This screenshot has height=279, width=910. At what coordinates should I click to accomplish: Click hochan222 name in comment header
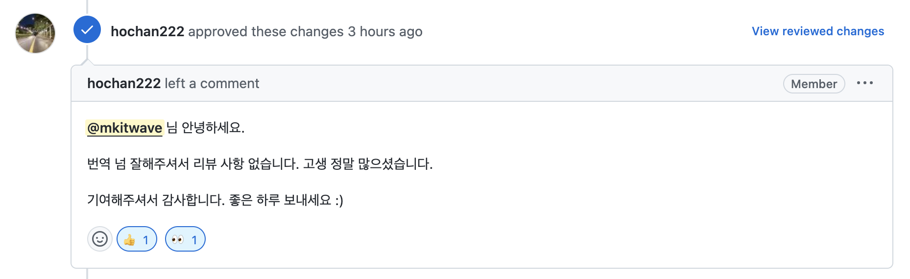point(124,84)
